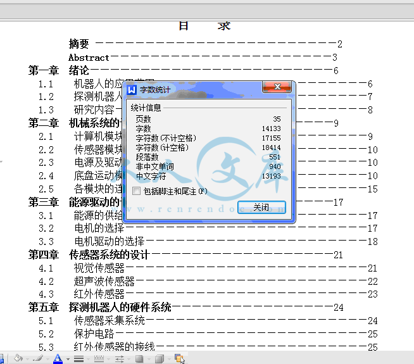Click the 字数统计 dialog title text
Screen dimensions: 414x364
point(155,90)
